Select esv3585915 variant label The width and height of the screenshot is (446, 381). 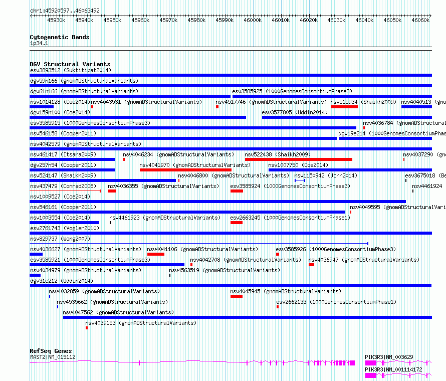click(90, 123)
